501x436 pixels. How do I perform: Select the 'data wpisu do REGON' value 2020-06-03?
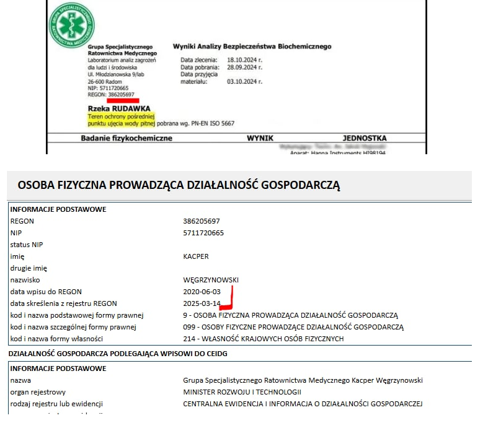click(x=202, y=292)
